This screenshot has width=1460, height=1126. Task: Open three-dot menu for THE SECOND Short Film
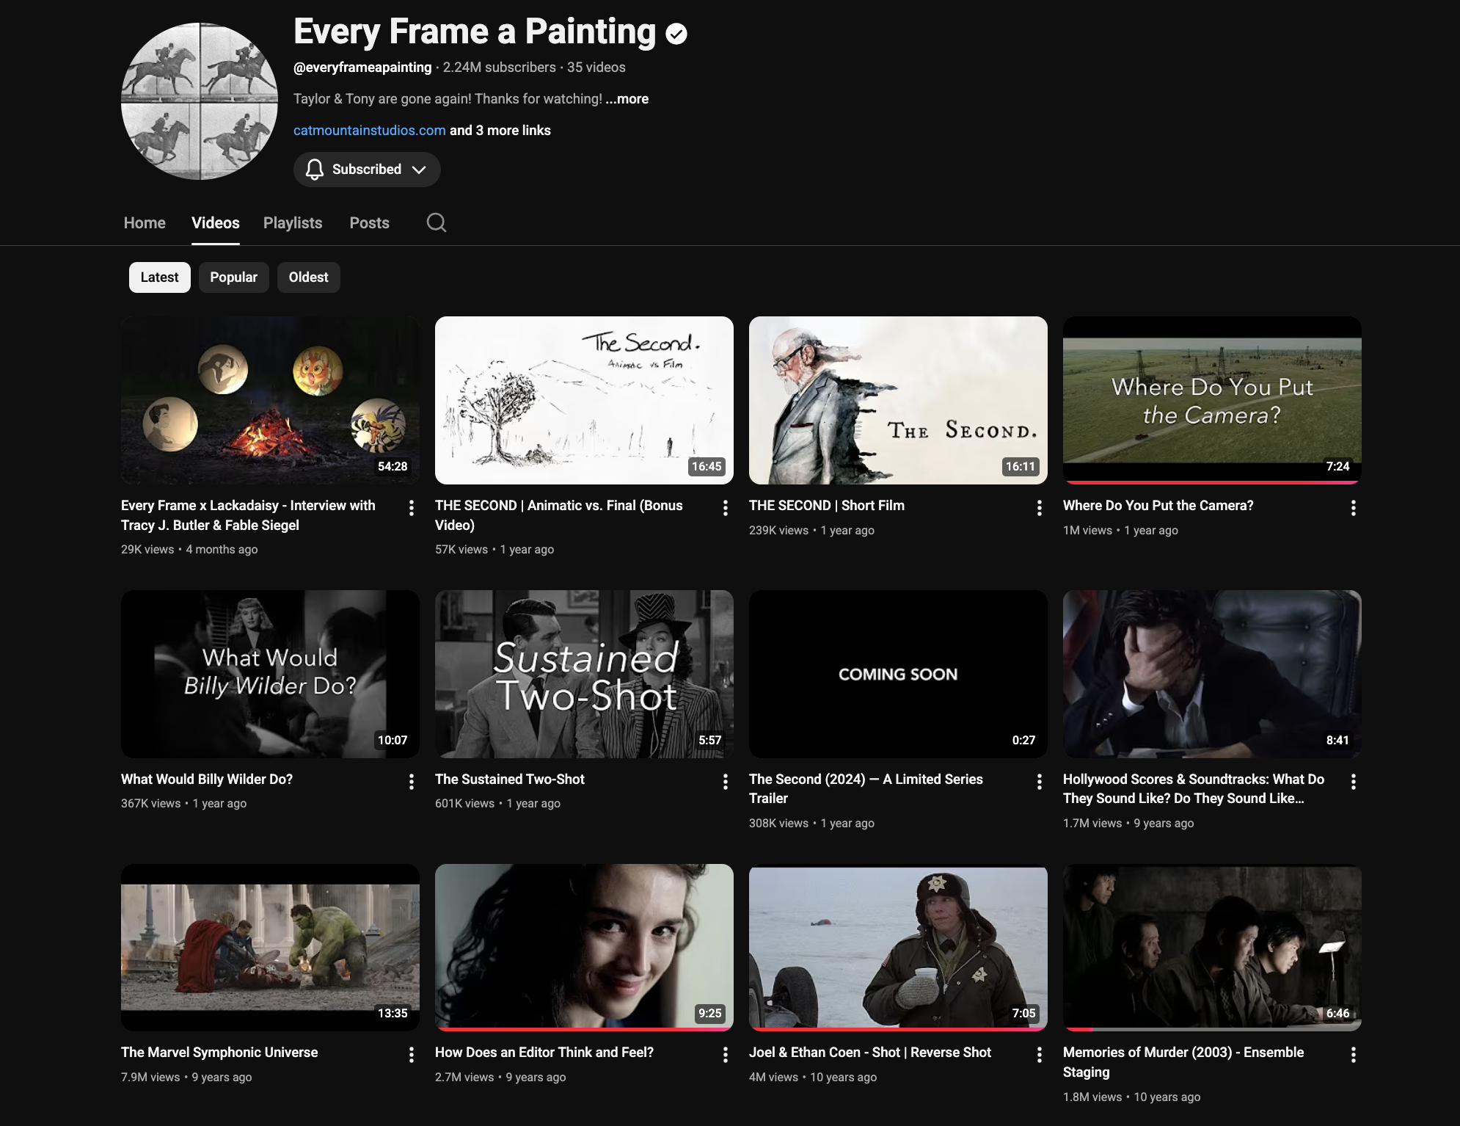pos(1040,508)
